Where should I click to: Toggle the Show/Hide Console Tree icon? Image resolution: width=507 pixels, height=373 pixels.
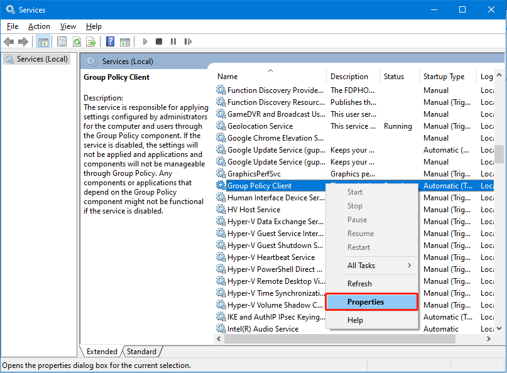point(43,42)
